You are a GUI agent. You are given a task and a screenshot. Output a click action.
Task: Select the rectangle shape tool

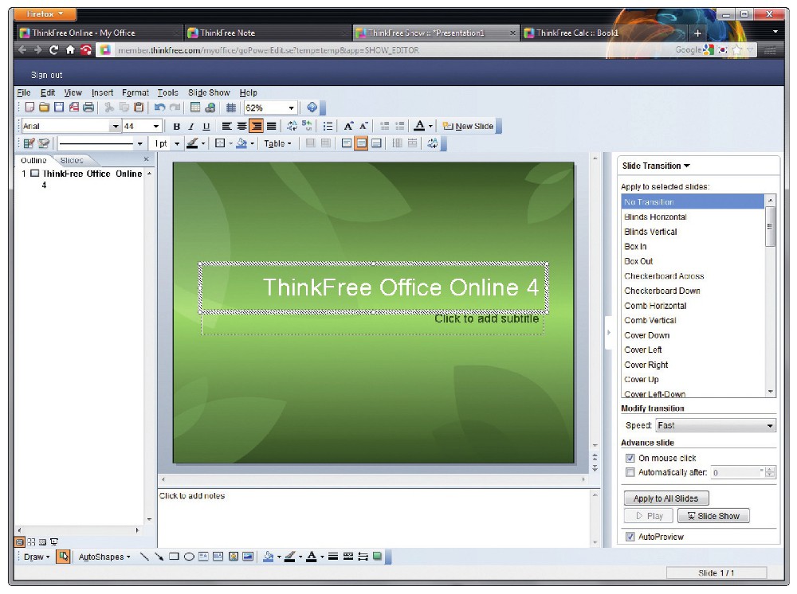point(174,557)
